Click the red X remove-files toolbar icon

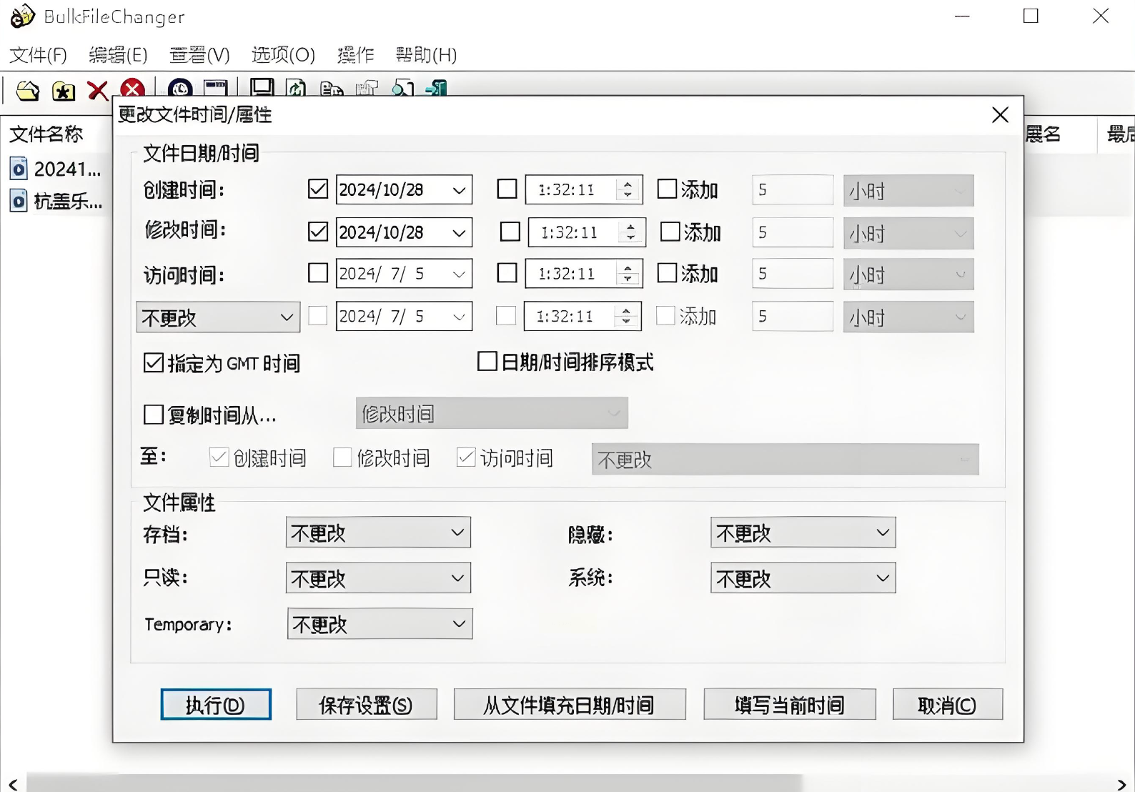[x=97, y=90]
